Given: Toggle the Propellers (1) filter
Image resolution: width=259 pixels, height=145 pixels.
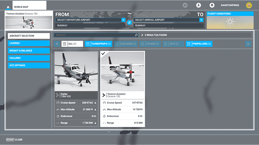Looking at the screenshot, I should tap(199, 44).
